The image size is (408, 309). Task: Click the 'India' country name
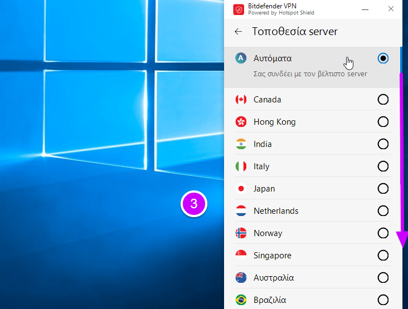click(263, 144)
